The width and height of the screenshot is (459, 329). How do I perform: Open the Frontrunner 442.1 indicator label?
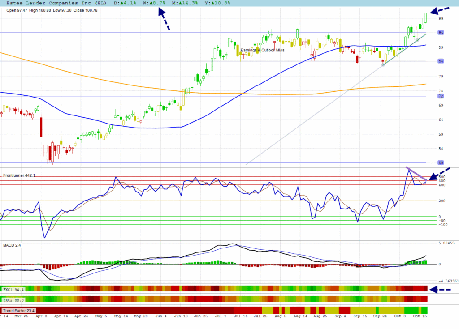(x=19, y=175)
